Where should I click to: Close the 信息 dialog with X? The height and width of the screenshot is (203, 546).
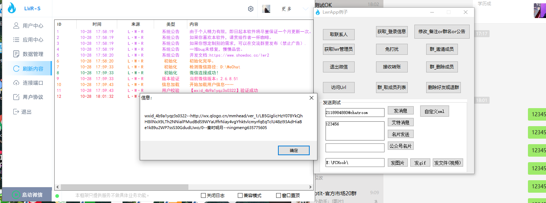tap(311, 98)
